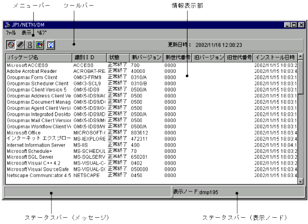Select the Groupmax Scheduler Client row
Screen dimensions: 308x224
(x=151, y=83)
